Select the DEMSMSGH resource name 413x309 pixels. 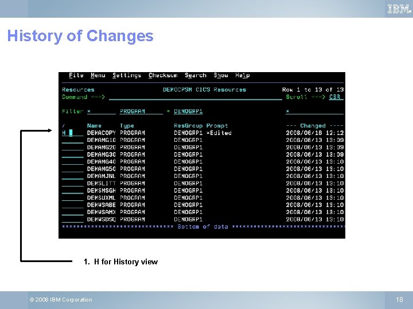(102, 191)
